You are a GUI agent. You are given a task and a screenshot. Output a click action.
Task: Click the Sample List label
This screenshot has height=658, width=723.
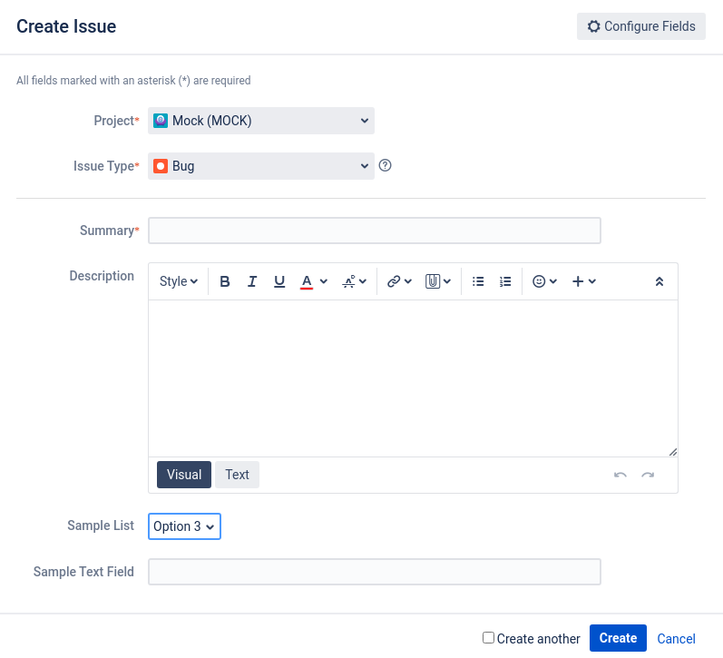pos(101,525)
